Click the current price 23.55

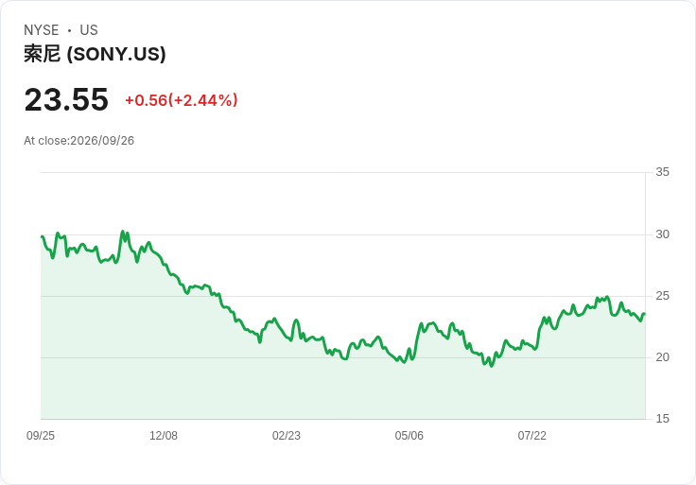tap(66, 99)
